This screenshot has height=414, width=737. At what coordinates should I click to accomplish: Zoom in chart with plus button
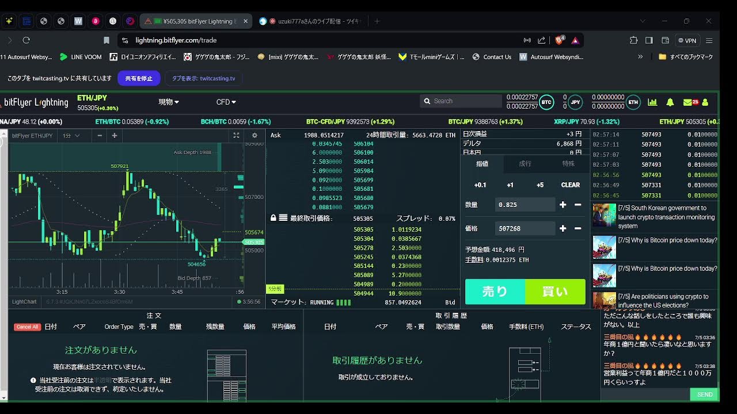(x=115, y=136)
